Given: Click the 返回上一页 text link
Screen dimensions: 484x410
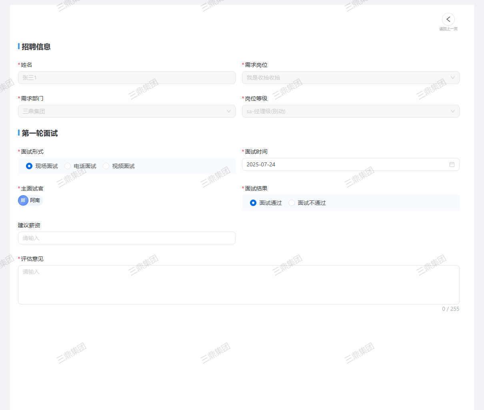Looking at the screenshot, I should [448, 29].
